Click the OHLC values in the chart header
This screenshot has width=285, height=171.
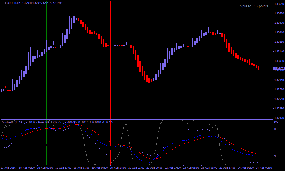(42, 3)
